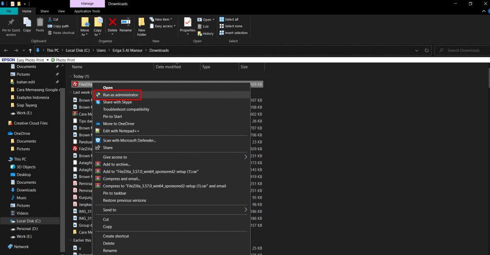Switch to the View ribbon tab

(61, 11)
